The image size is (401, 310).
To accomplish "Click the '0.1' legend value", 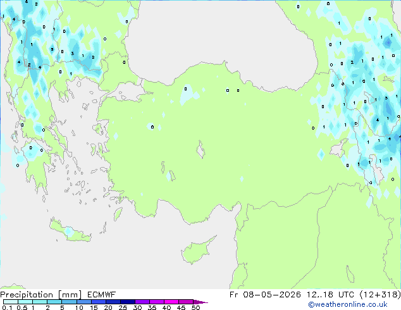I will tap(7, 307).
